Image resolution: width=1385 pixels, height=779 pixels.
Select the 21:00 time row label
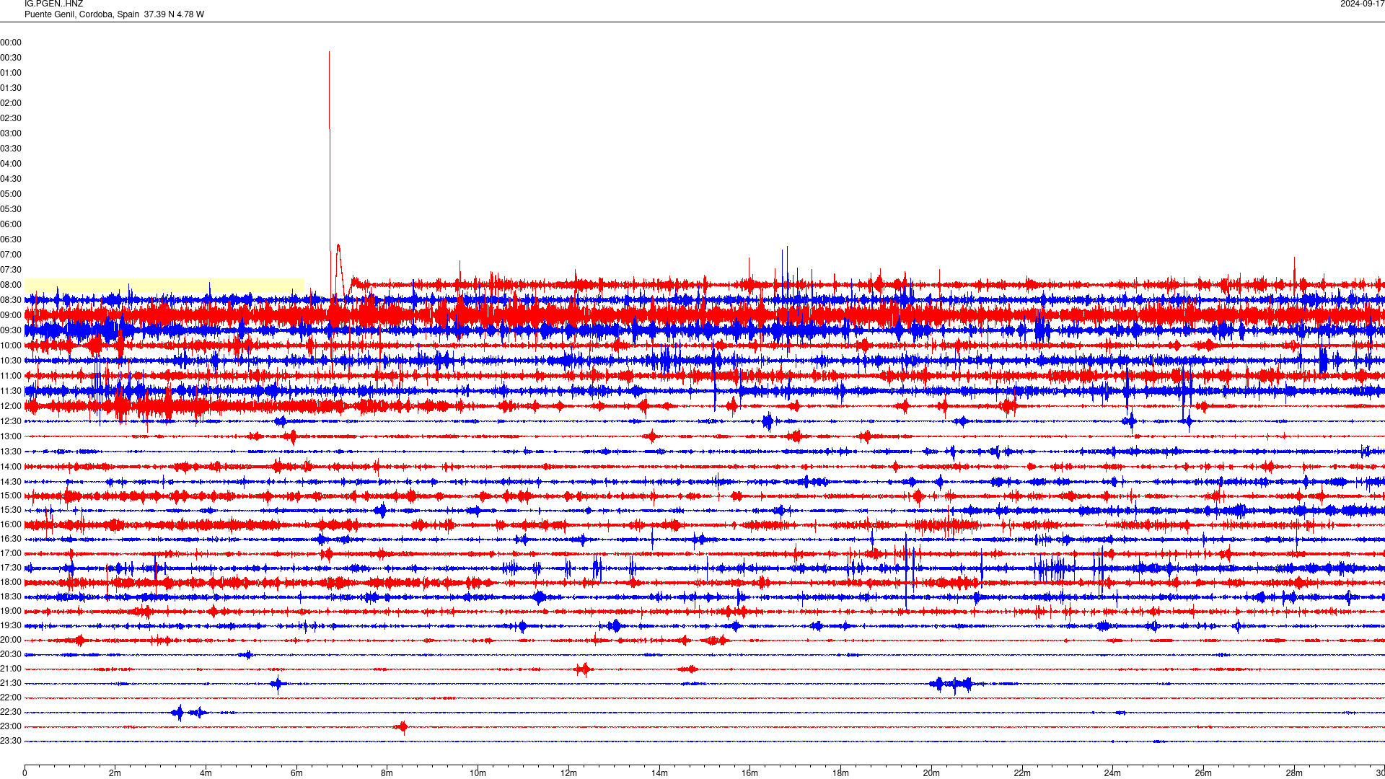point(11,669)
